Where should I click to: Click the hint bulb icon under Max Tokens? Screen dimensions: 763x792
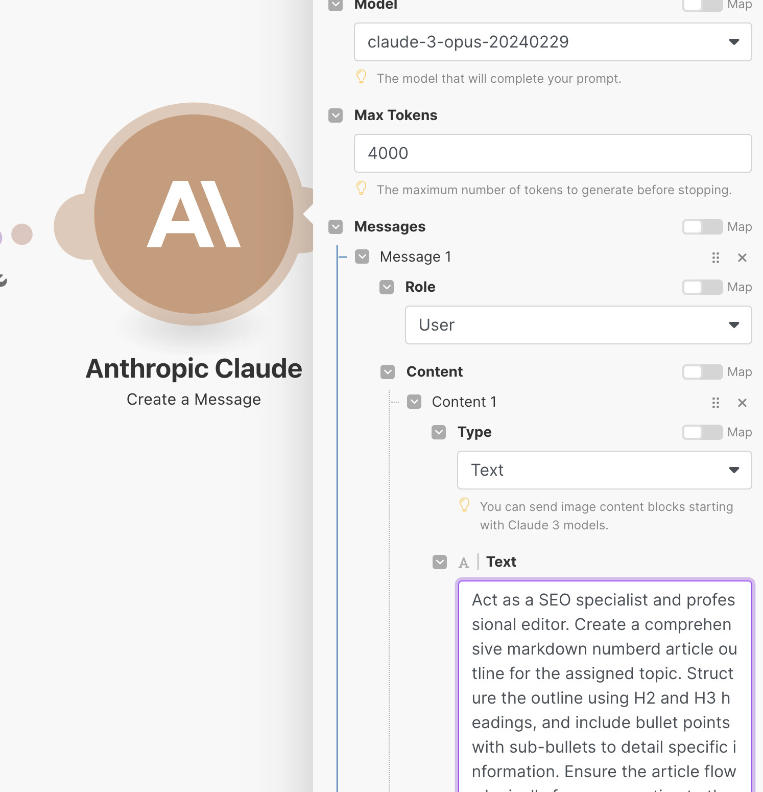coord(361,188)
